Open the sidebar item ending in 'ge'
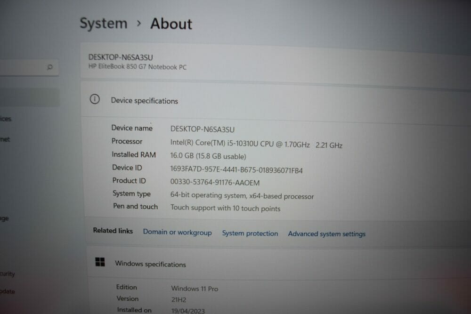Viewport: 471px width, 314px height. [x=4, y=218]
